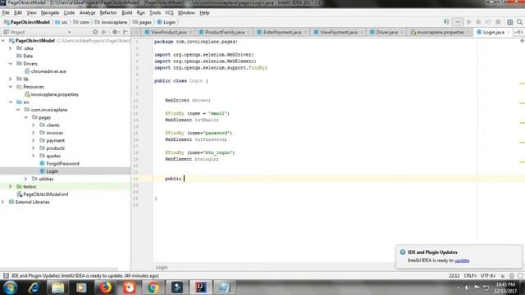Click the pages breadcrumb item
The image size is (525, 295).
pyautogui.click(x=142, y=22)
